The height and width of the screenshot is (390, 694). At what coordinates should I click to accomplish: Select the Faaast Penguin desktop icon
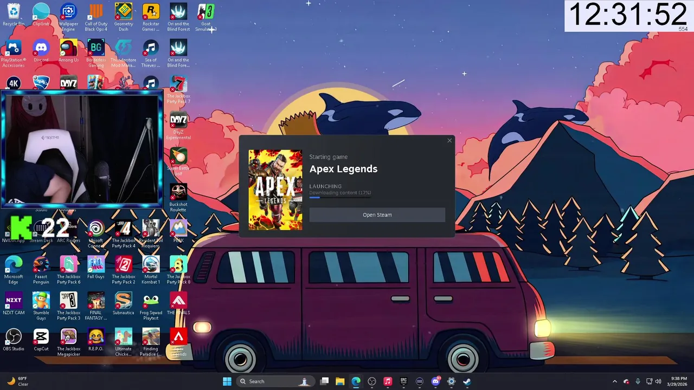pyautogui.click(x=41, y=270)
